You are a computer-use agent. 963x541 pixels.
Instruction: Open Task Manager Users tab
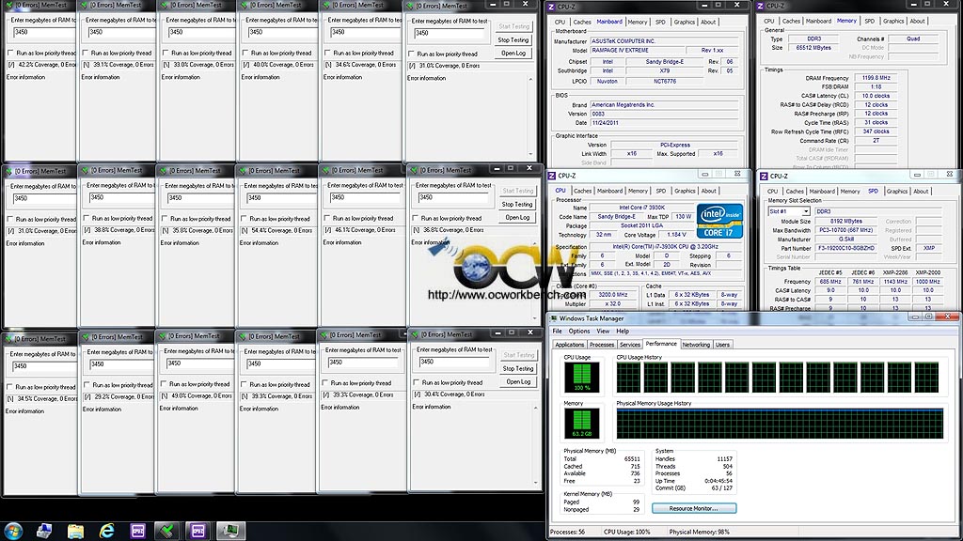tap(722, 345)
